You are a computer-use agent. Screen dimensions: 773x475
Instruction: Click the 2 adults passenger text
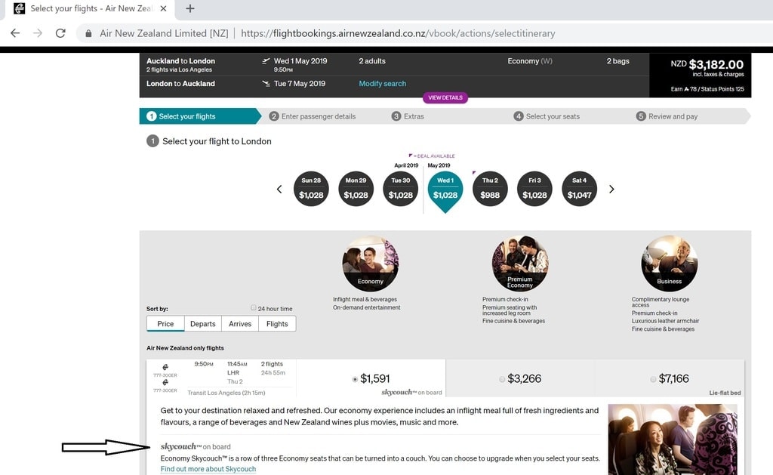click(x=372, y=60)
